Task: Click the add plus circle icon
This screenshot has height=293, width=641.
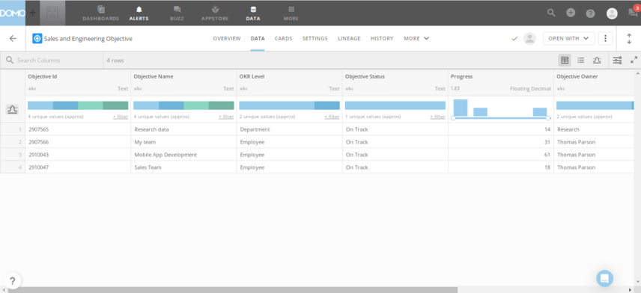Action: tap(571, 13)
